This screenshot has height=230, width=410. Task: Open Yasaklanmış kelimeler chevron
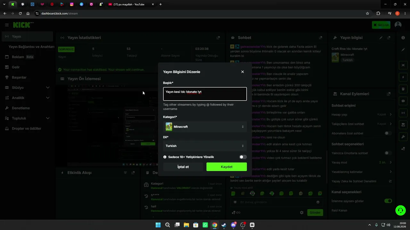[390, 172]
